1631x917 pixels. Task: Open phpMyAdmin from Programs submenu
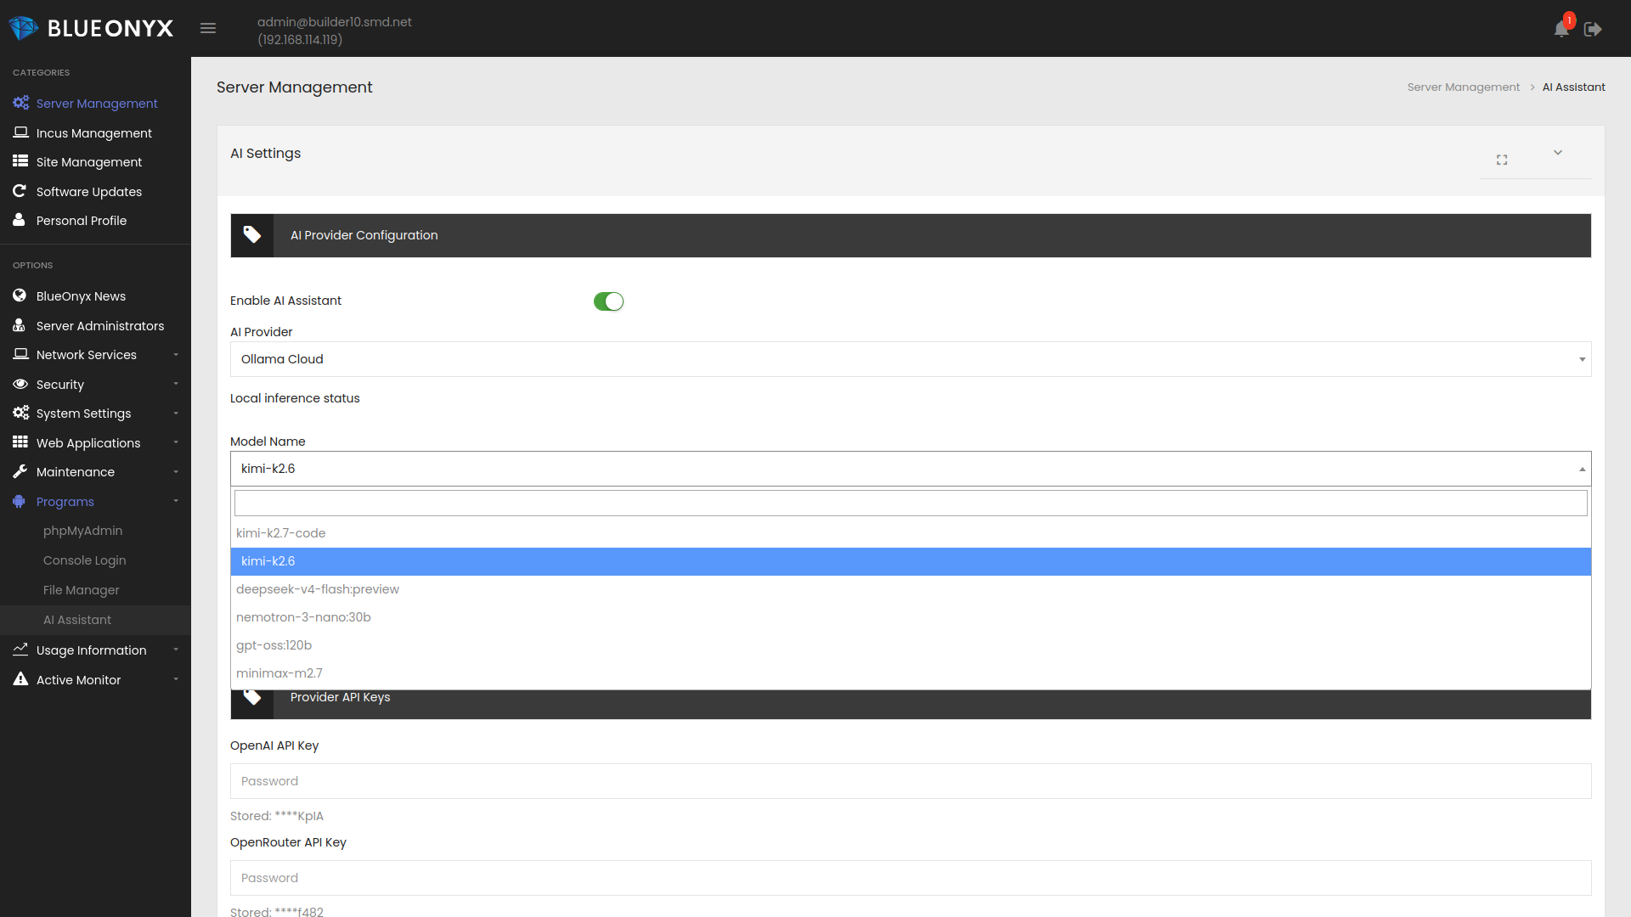pos(82,531)
